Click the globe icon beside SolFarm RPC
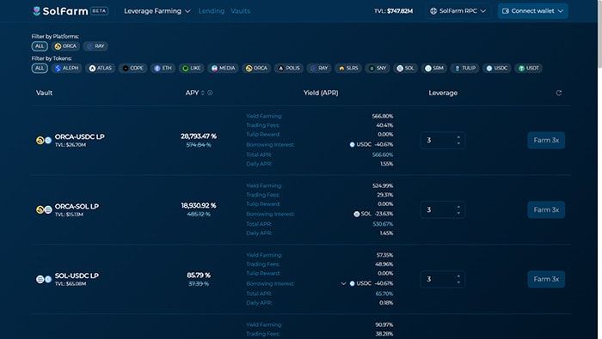Screen dimensions: 602x339 pos(433,11)
